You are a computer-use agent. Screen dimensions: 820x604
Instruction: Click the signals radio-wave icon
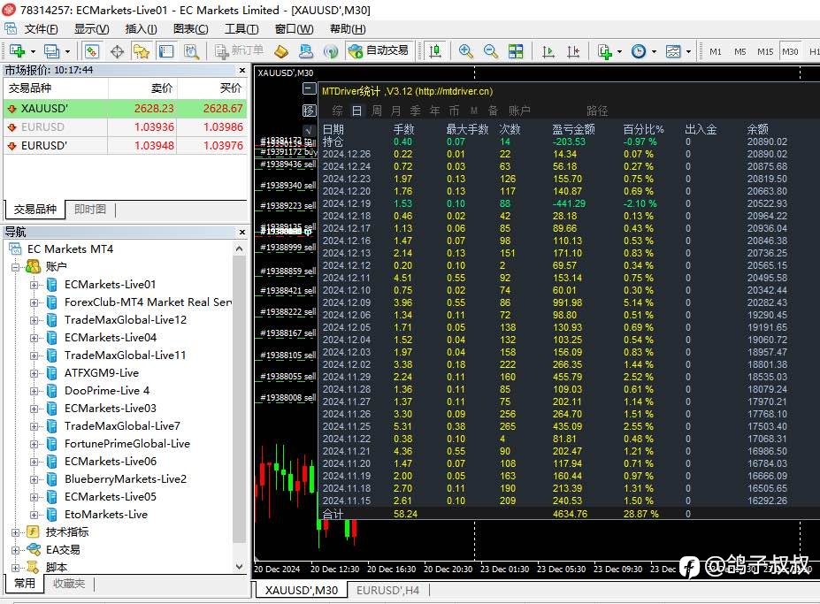[331, 50]
